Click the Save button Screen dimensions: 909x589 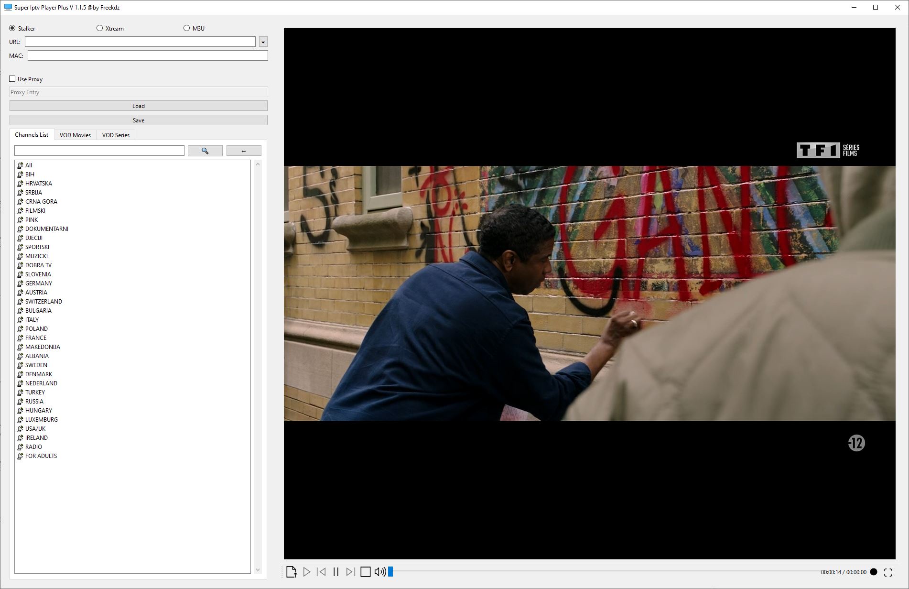pyautogui.click(x=139, y=120)
